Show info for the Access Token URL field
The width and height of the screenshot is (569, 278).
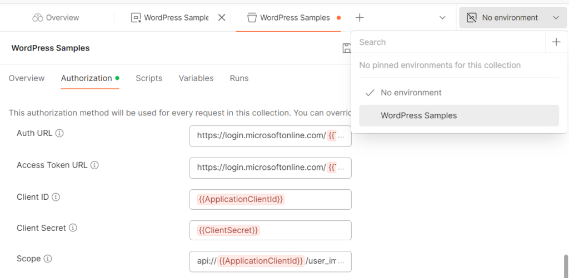(94, 165)
